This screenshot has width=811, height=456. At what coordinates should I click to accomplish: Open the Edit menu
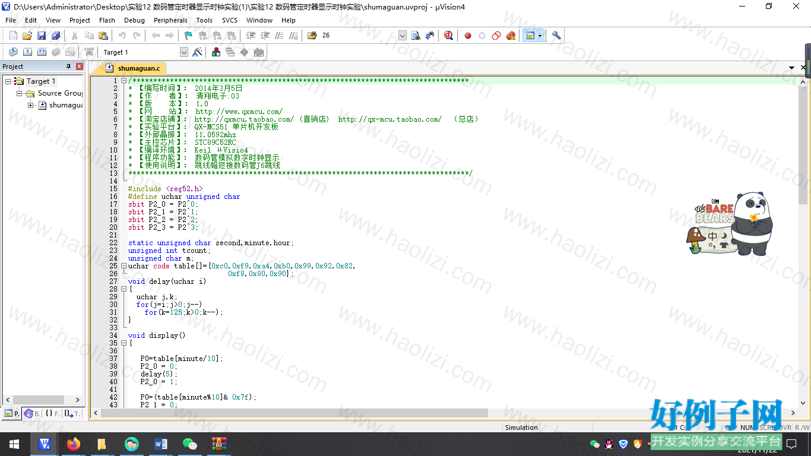click(x=31, y=20)
